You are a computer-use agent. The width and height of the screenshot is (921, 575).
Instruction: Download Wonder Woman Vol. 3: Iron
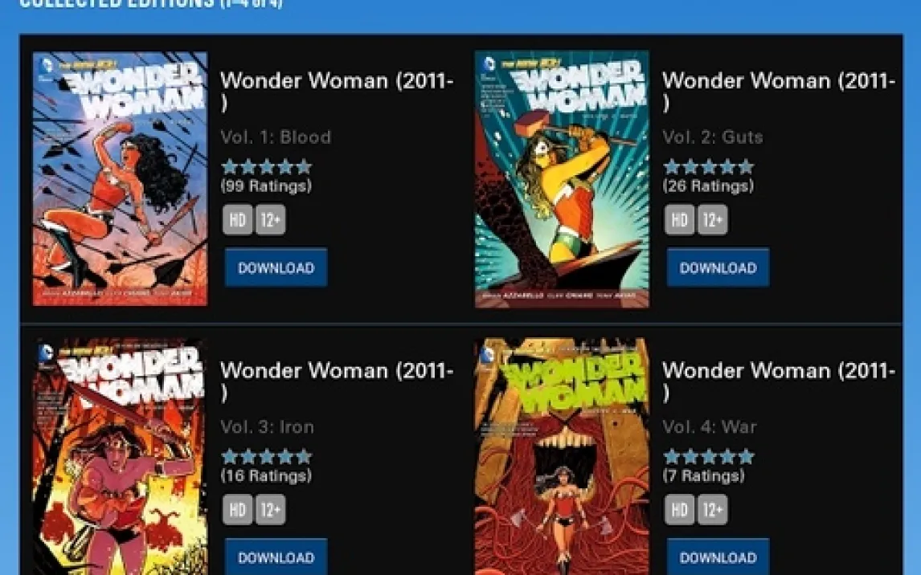[276, 557]
